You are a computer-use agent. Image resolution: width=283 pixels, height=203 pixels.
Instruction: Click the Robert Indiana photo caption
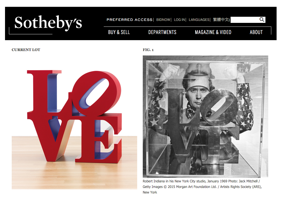pos(202,187)
